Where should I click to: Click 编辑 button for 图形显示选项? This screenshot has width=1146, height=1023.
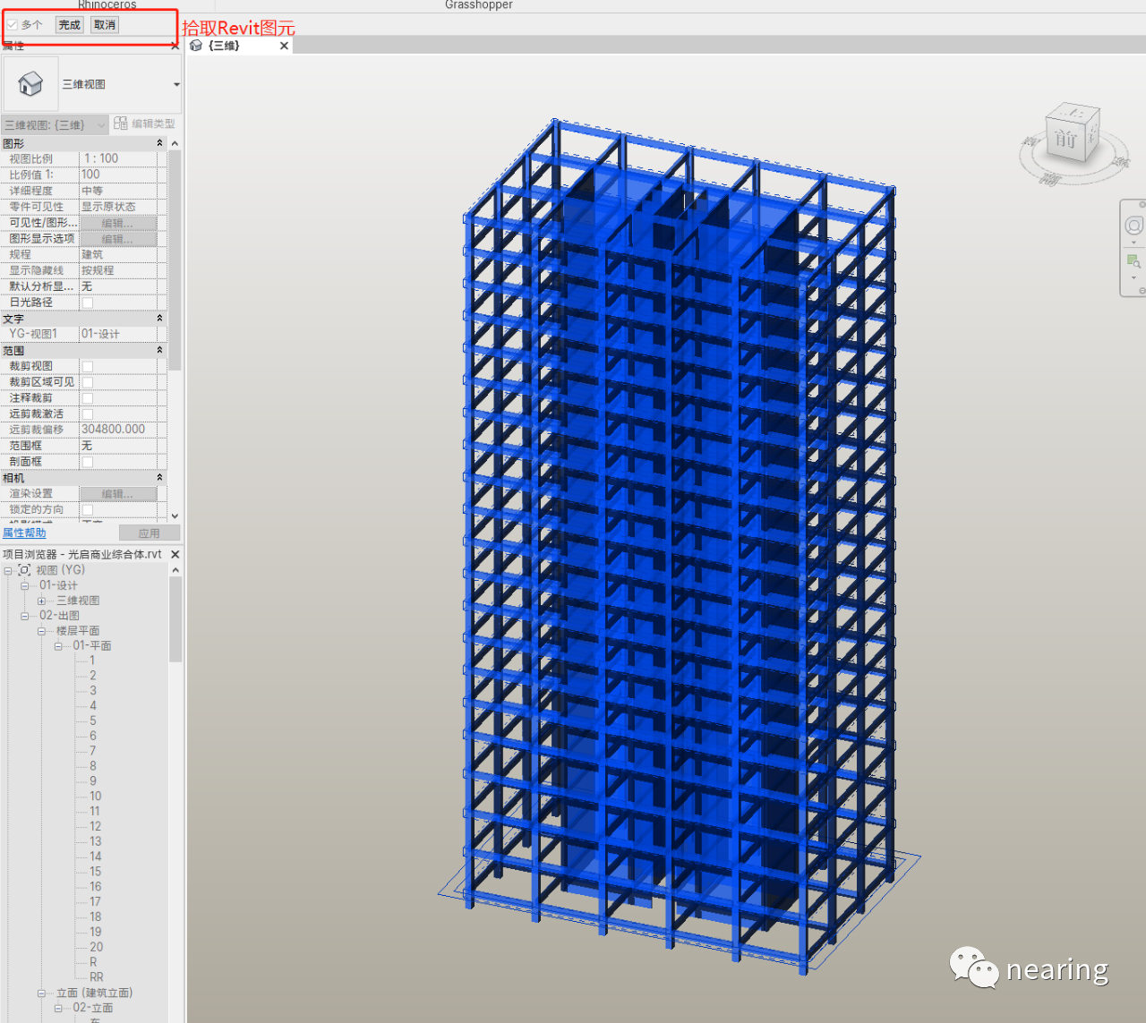(x=118, y=239)
